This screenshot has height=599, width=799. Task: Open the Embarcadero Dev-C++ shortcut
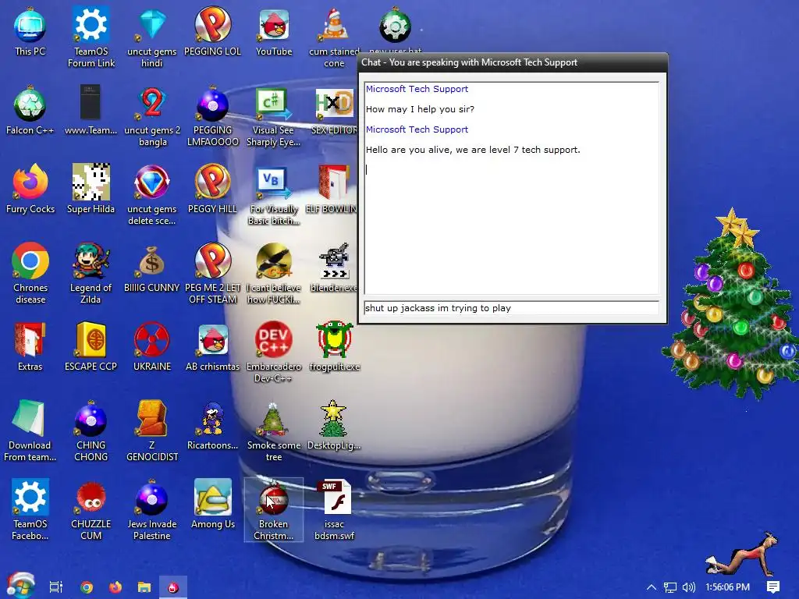(274, 352)
